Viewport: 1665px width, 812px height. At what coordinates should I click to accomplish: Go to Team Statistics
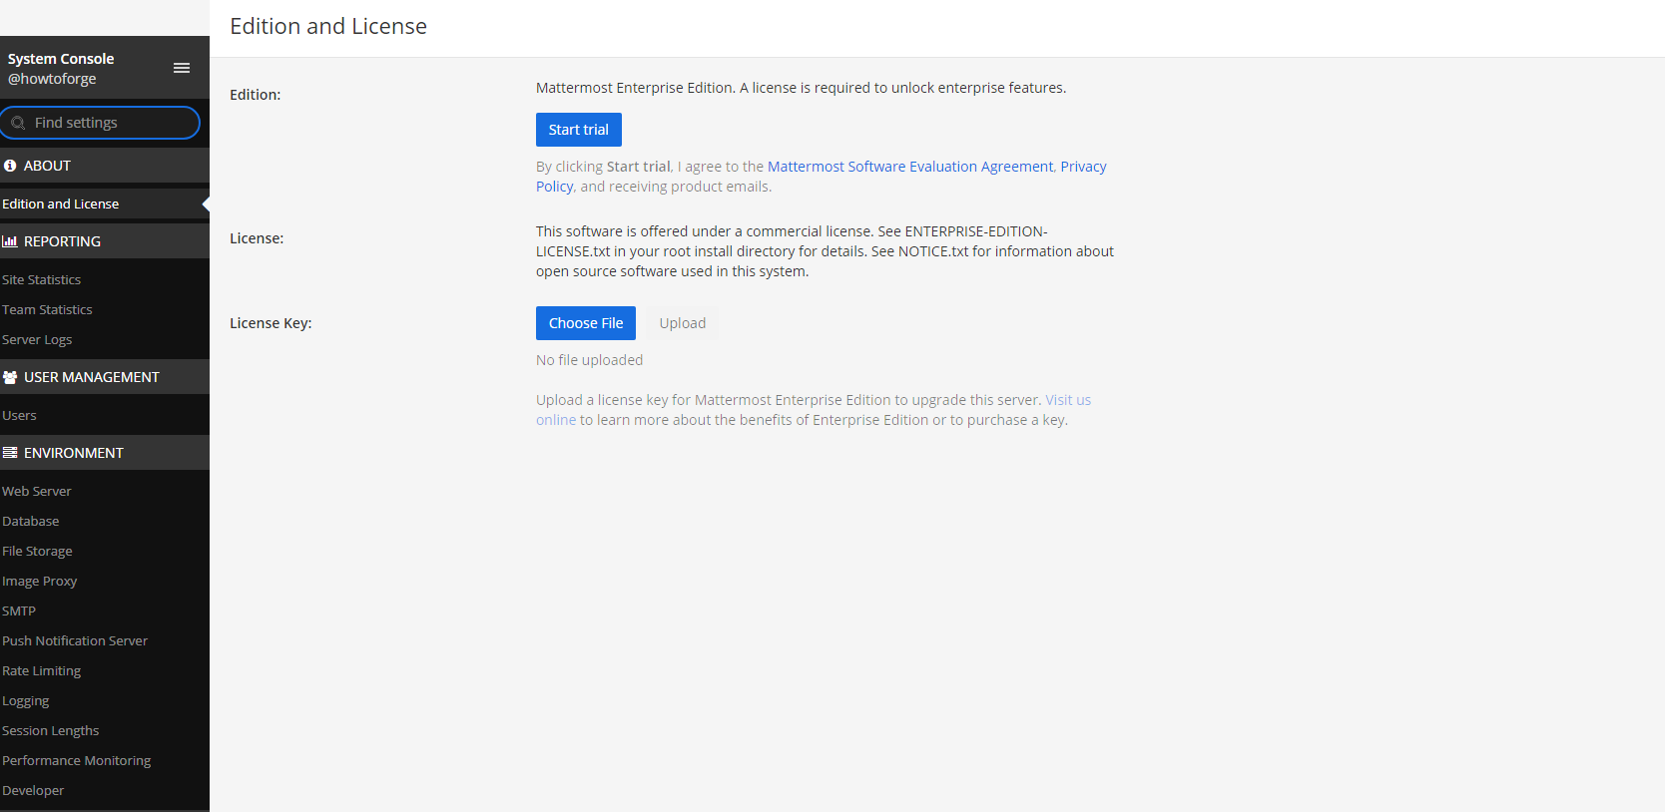point(47,310)
